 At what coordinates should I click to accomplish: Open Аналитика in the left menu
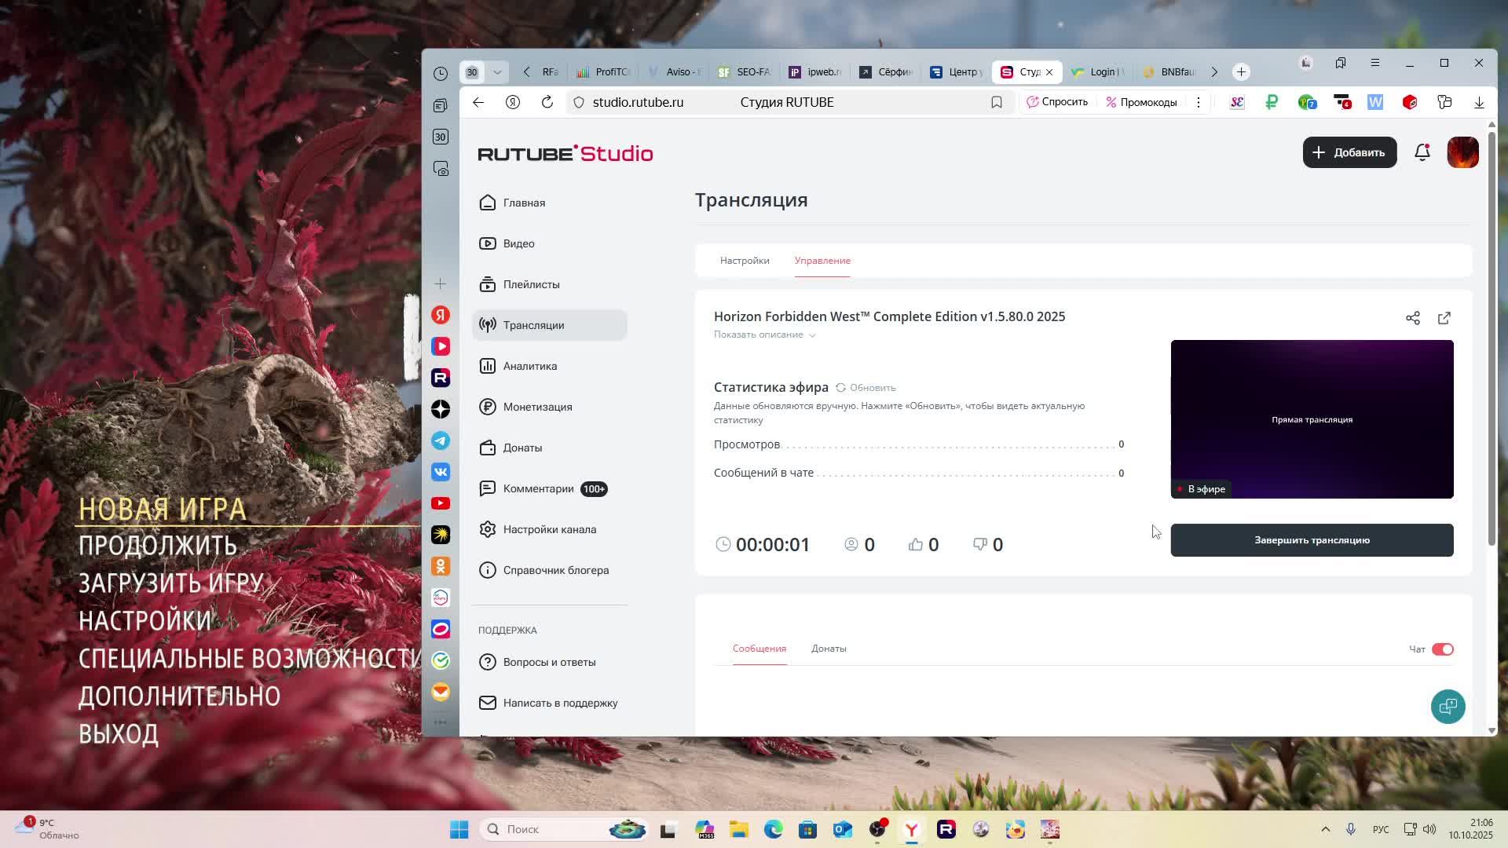point(529,366)
